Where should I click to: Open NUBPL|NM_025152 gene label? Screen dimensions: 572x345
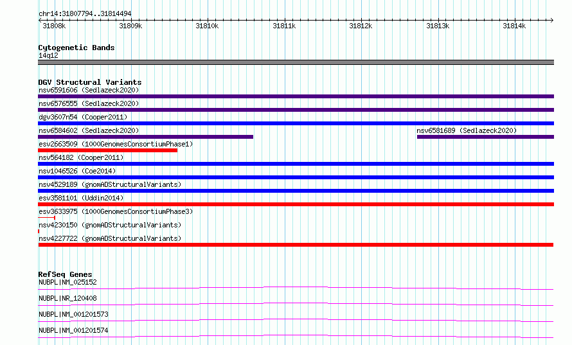pos(68,282)
